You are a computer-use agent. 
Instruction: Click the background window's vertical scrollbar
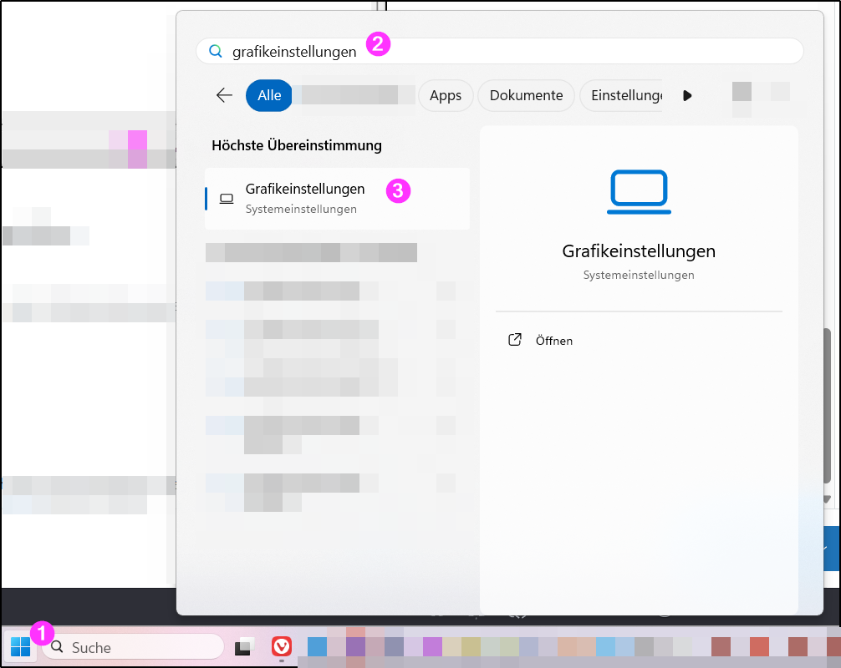point(827,407)
